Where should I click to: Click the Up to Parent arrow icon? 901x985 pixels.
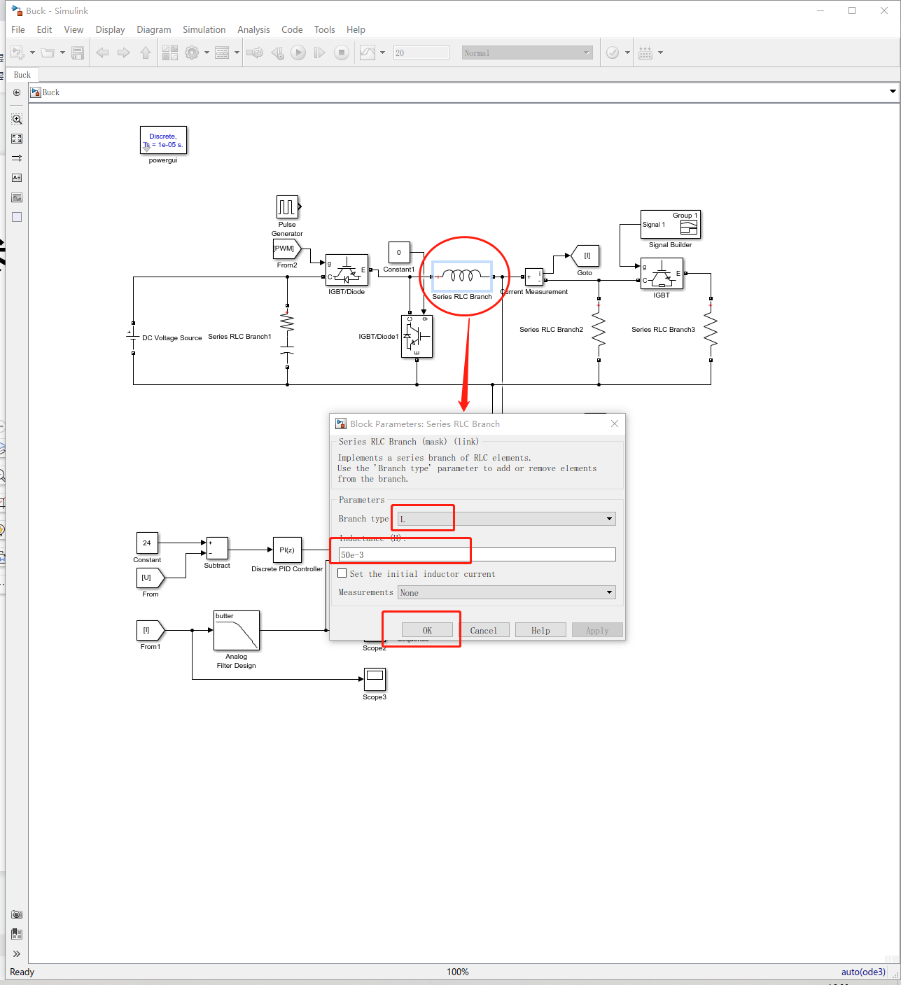(146, 53)
